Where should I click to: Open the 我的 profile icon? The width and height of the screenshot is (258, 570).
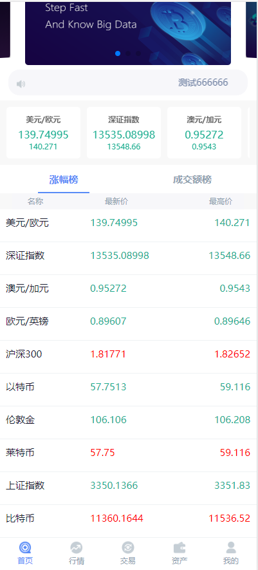click(231, 547)
